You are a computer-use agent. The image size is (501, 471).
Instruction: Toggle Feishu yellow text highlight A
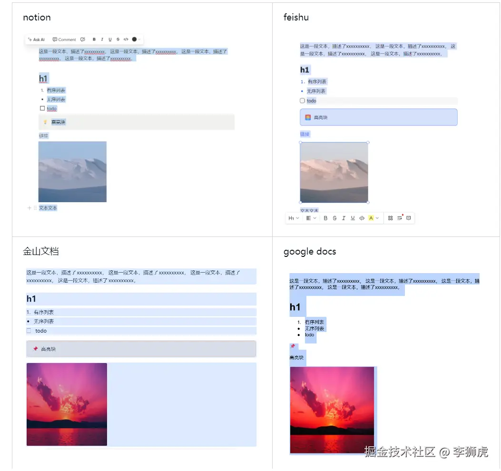click(x=371, y=218)
